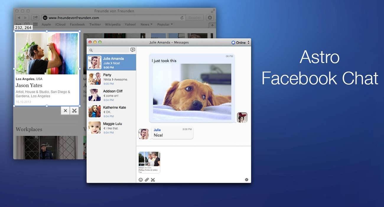This screenshot has height=207, width=384.
Task: Click the Workplaces photo thumbnail in Safari
Action: (x=47, y=148)
